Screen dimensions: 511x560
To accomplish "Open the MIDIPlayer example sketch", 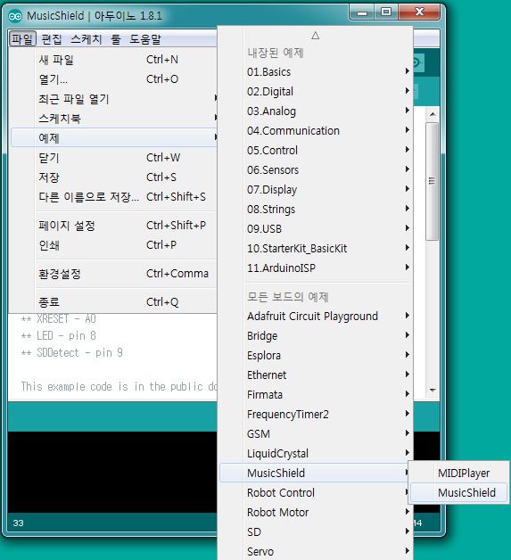I will [459, 474].
